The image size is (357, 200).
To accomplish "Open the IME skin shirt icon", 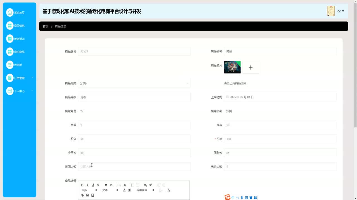I will [251, 198].
